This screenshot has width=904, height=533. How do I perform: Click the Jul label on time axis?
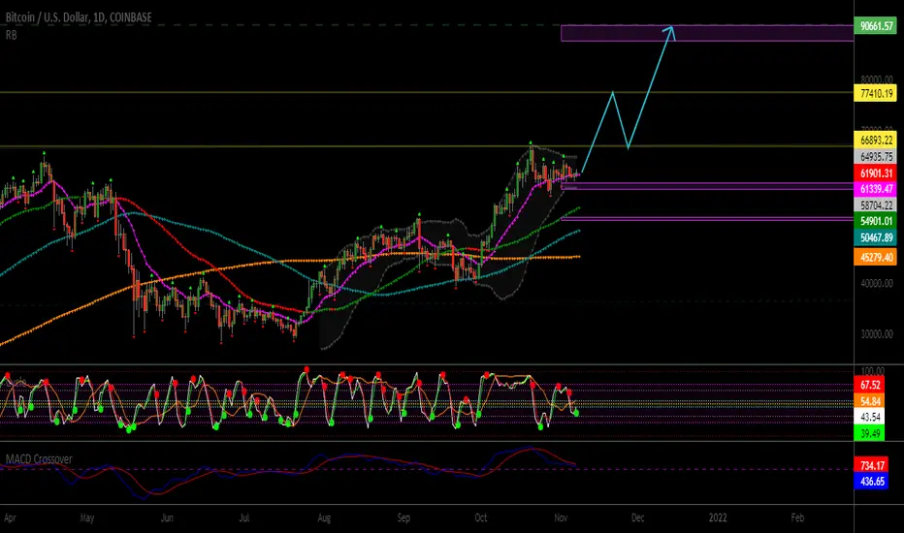[x=243, y=517]
